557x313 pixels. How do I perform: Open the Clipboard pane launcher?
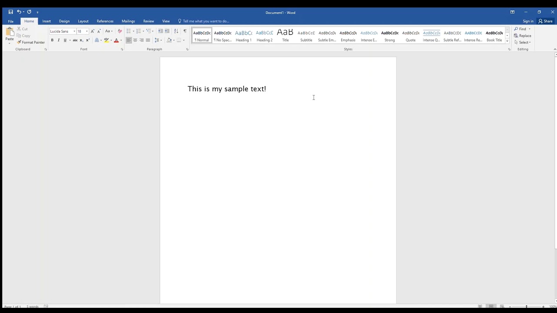(46, 50)
